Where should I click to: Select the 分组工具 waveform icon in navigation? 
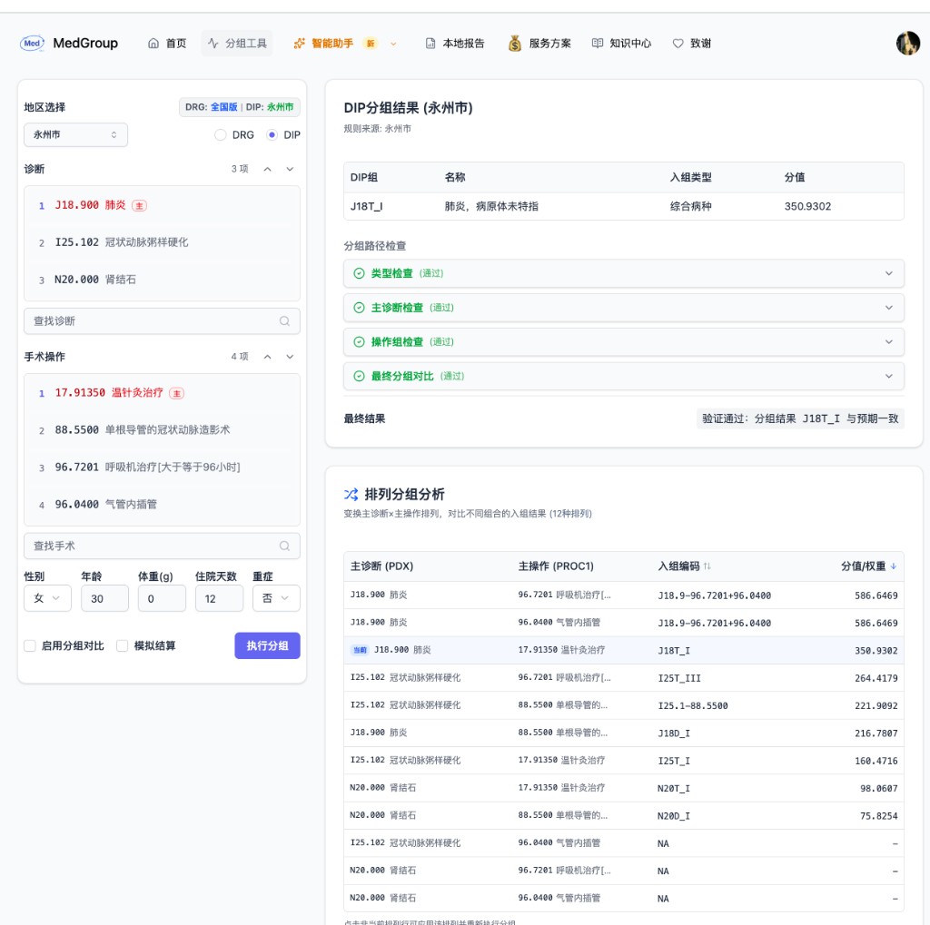[213, 42]
